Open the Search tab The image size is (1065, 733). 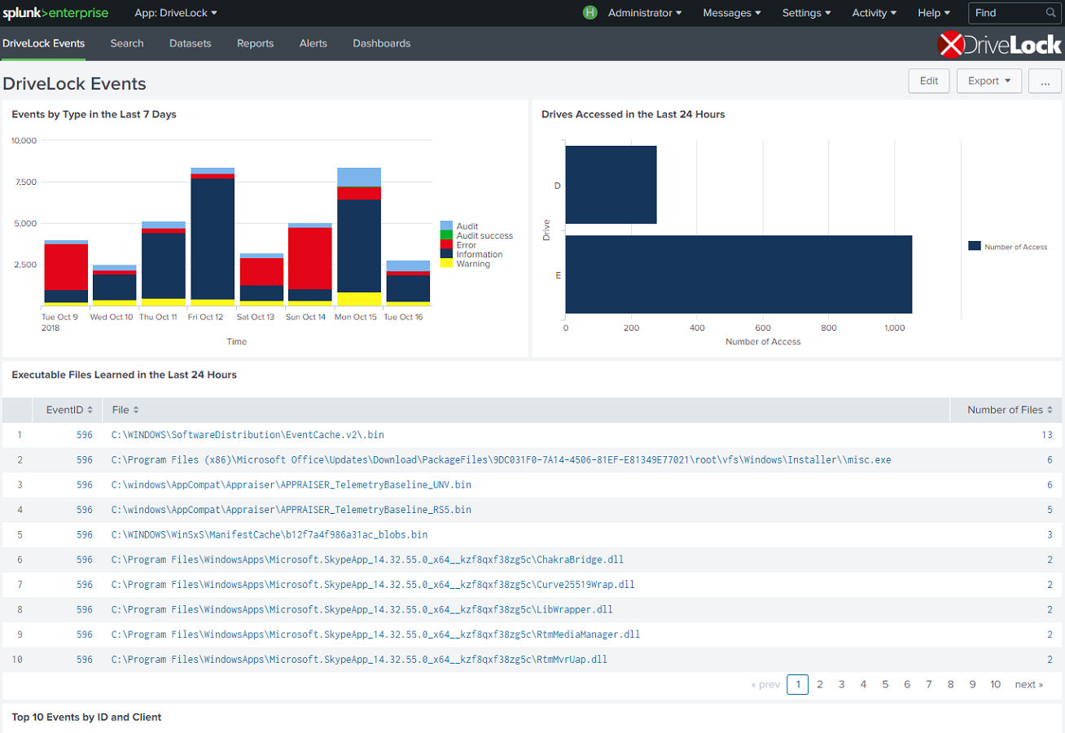point(127,43)
